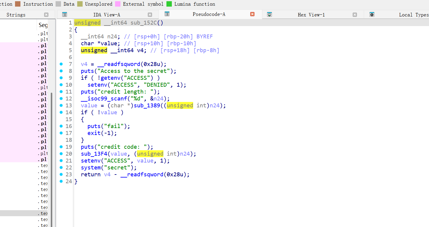Click the Lumina function green legend swatch
This screenshot has height=227, width=429.
[x=169, y=4]
